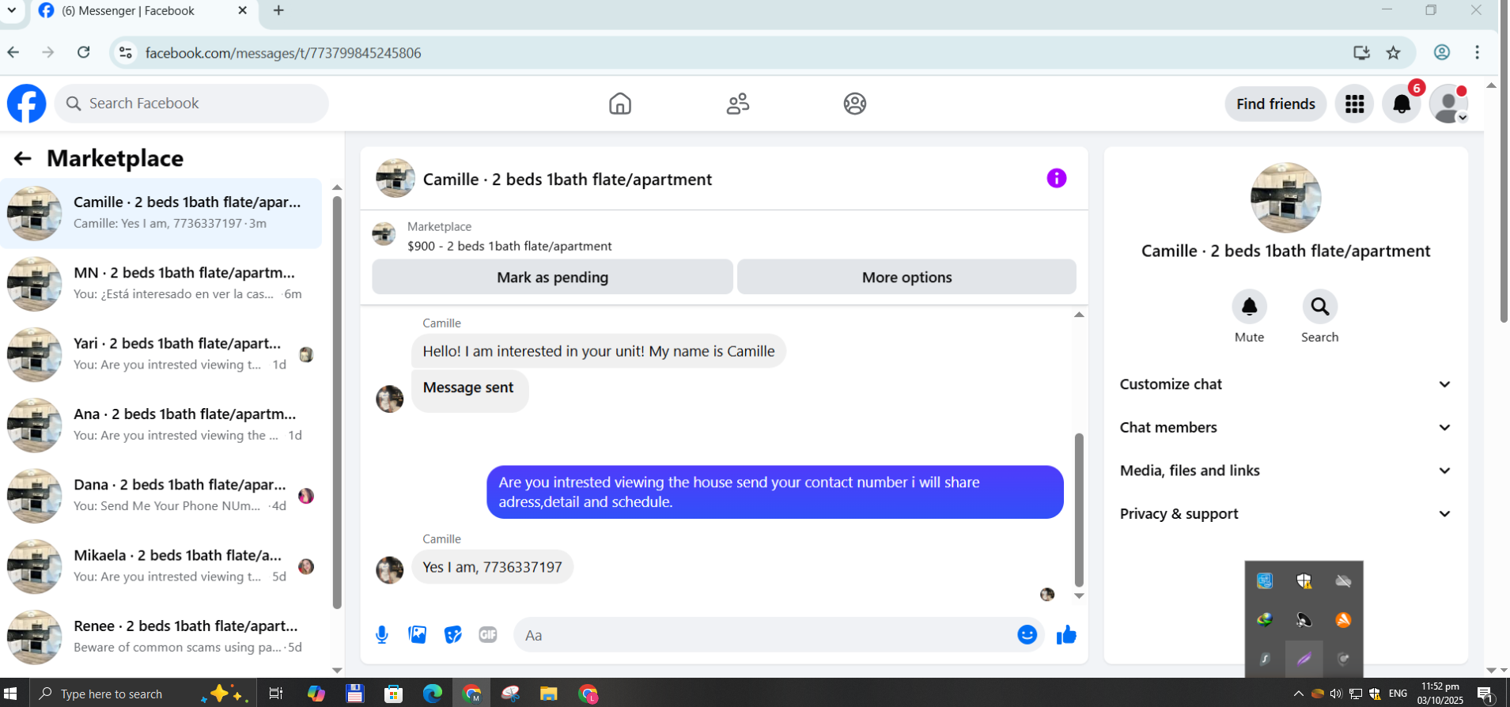Send a thumbs-up like
This screenshot has width=1510, height=707.
[1066, 635]
